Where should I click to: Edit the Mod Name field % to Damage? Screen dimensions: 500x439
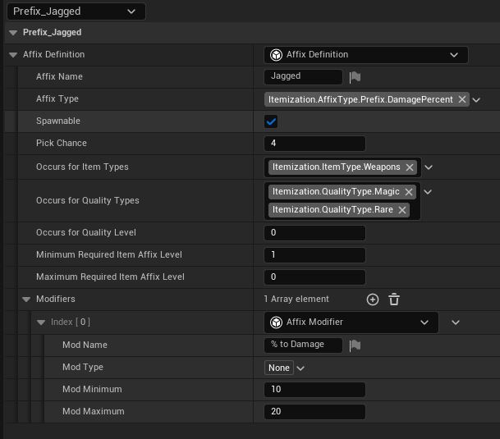coord(303,345)
